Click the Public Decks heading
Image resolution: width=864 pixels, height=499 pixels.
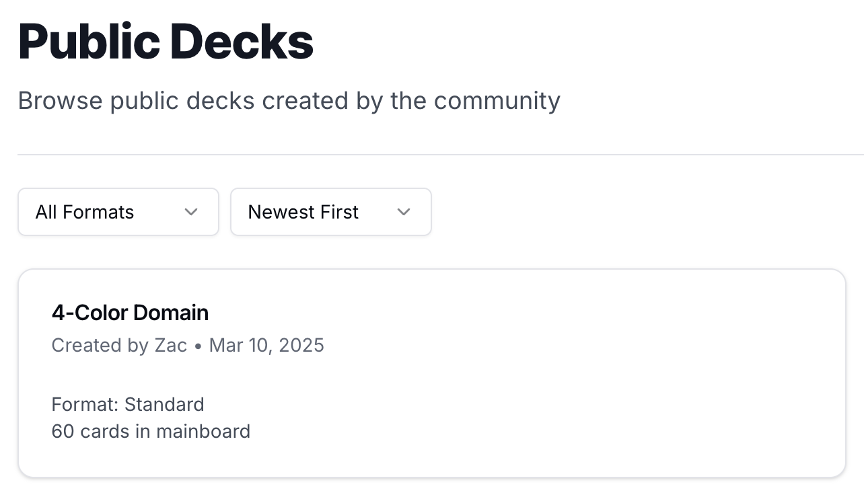coord(166,40)
